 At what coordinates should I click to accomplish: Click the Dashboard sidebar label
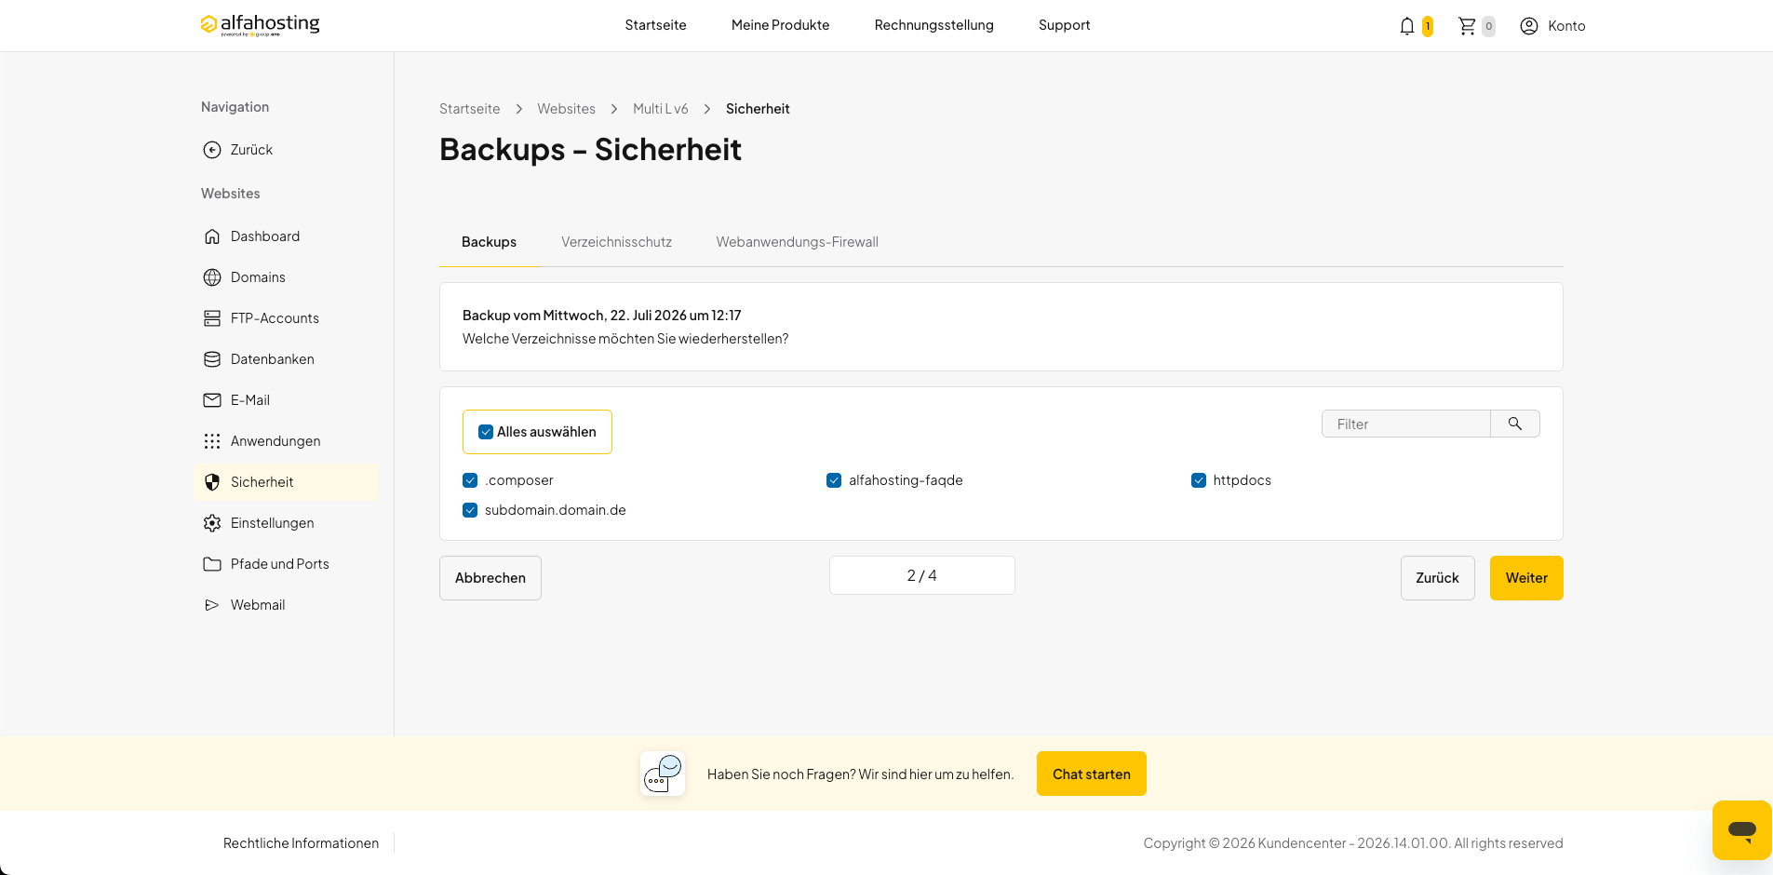click(x=265, y=236)
